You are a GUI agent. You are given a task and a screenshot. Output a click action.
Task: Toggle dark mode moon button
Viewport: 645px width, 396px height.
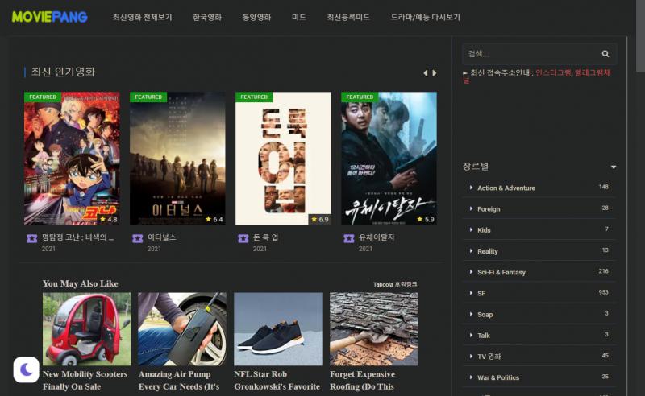coord(27,369)
